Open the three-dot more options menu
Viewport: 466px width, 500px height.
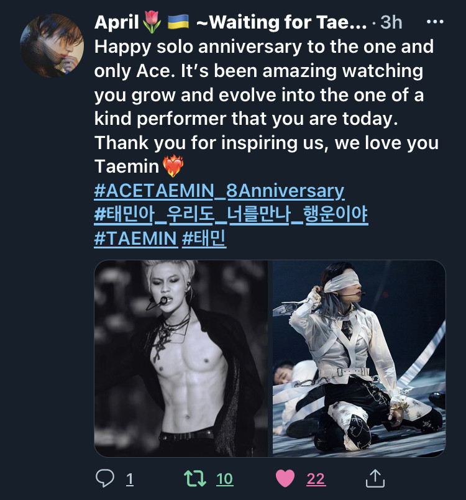(434, 22)
